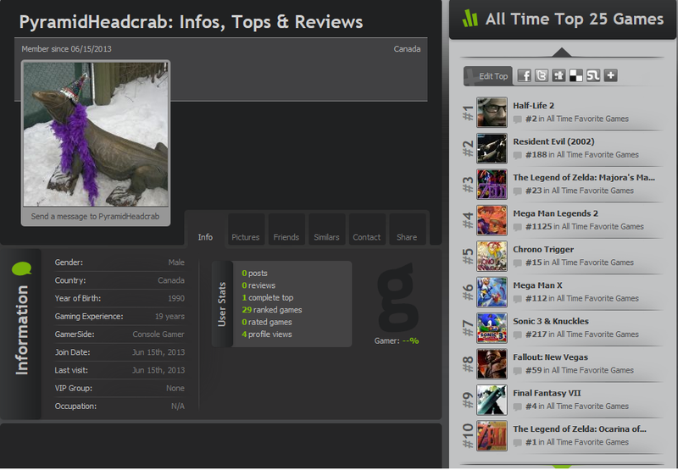
Task: Open Sonic 3 & Knuckles cover thumbnail
Action: coord(492,328)
